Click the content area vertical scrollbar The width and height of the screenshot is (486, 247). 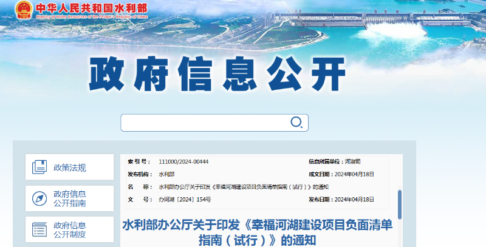pos(399,204)
